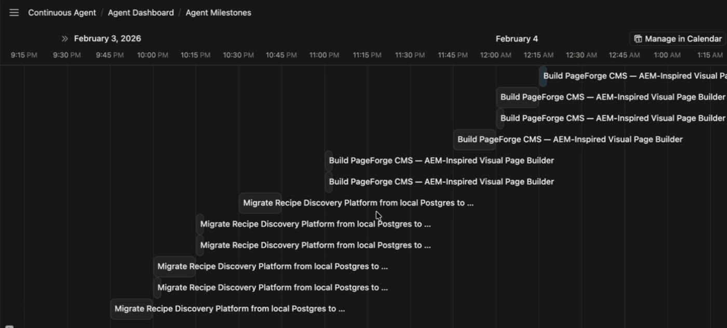Select the narrow Migrate Recipe bar at 10:00 PM
This screenshot has height=328, width=727.
pyautogui.click(x=157, y=288)
